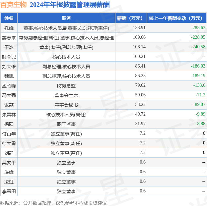The image size is (207, 206).
Task: Click salary value 59.06
Action: (140, 95)
